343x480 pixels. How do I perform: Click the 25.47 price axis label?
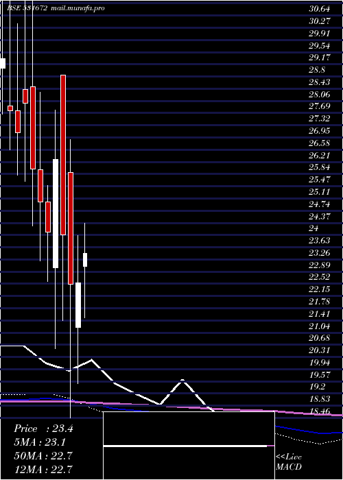point(320,180)
